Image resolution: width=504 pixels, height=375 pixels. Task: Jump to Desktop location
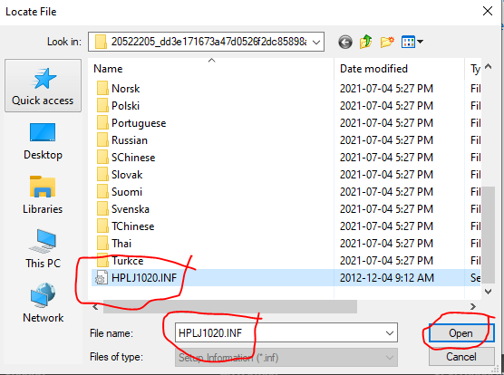tap(43, 141)
